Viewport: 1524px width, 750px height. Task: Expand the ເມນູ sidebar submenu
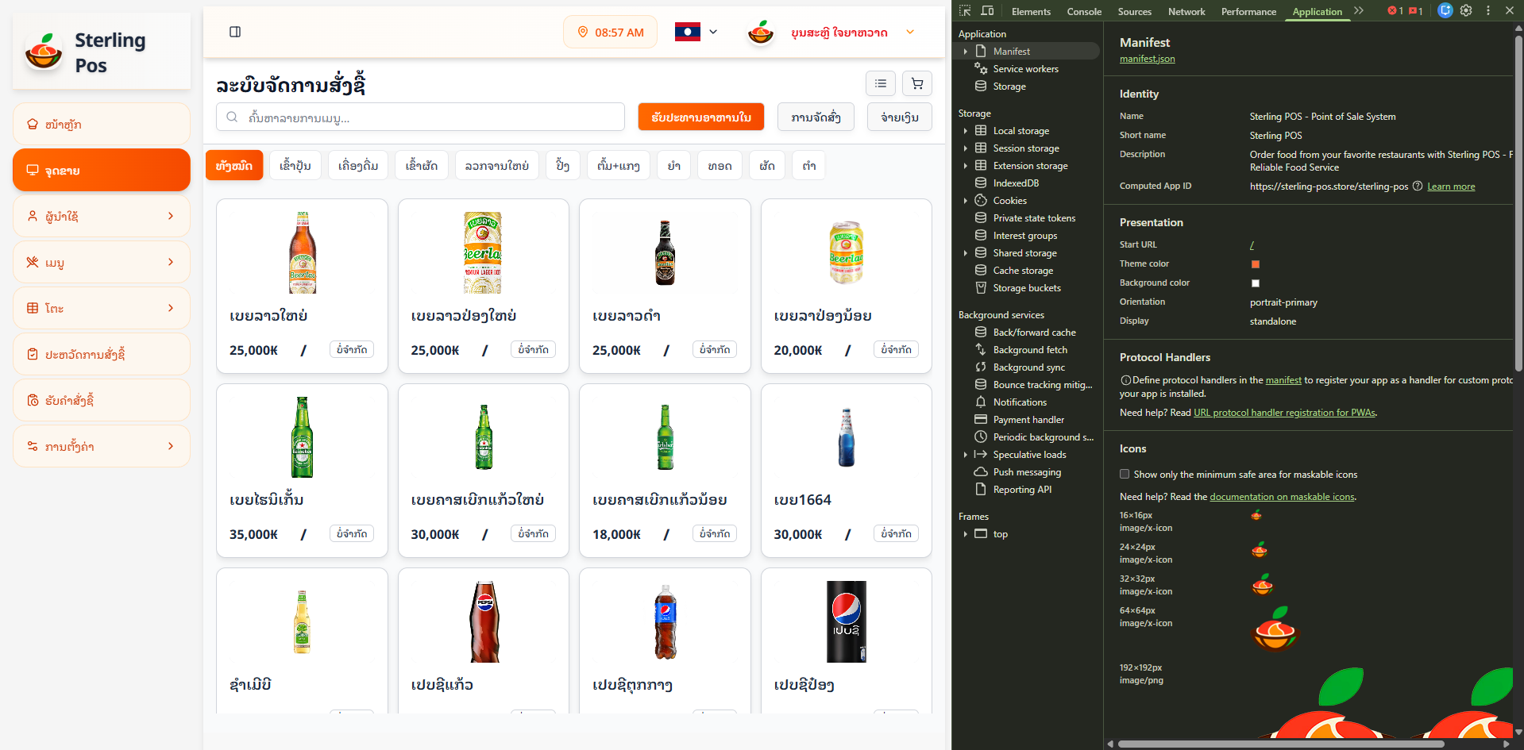[x=101, y=262]
